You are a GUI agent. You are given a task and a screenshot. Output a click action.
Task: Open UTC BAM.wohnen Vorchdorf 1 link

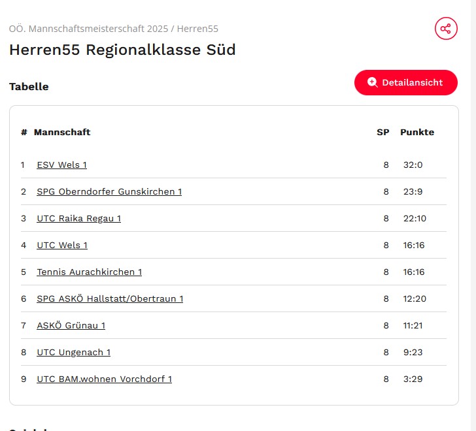[104, 379]
